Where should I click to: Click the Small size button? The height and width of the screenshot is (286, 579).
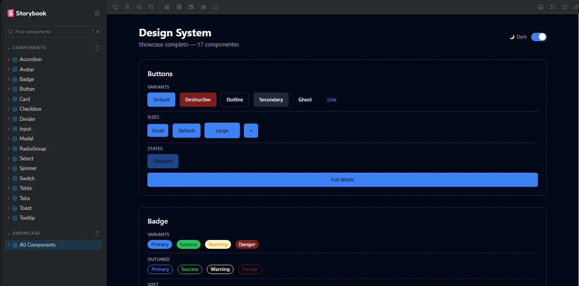tap(158, 131)
